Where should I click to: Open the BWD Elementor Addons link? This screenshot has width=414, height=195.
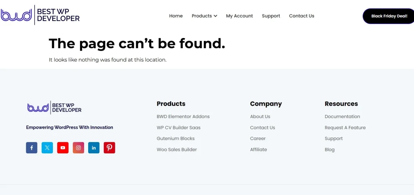click(x=183, y=117)
